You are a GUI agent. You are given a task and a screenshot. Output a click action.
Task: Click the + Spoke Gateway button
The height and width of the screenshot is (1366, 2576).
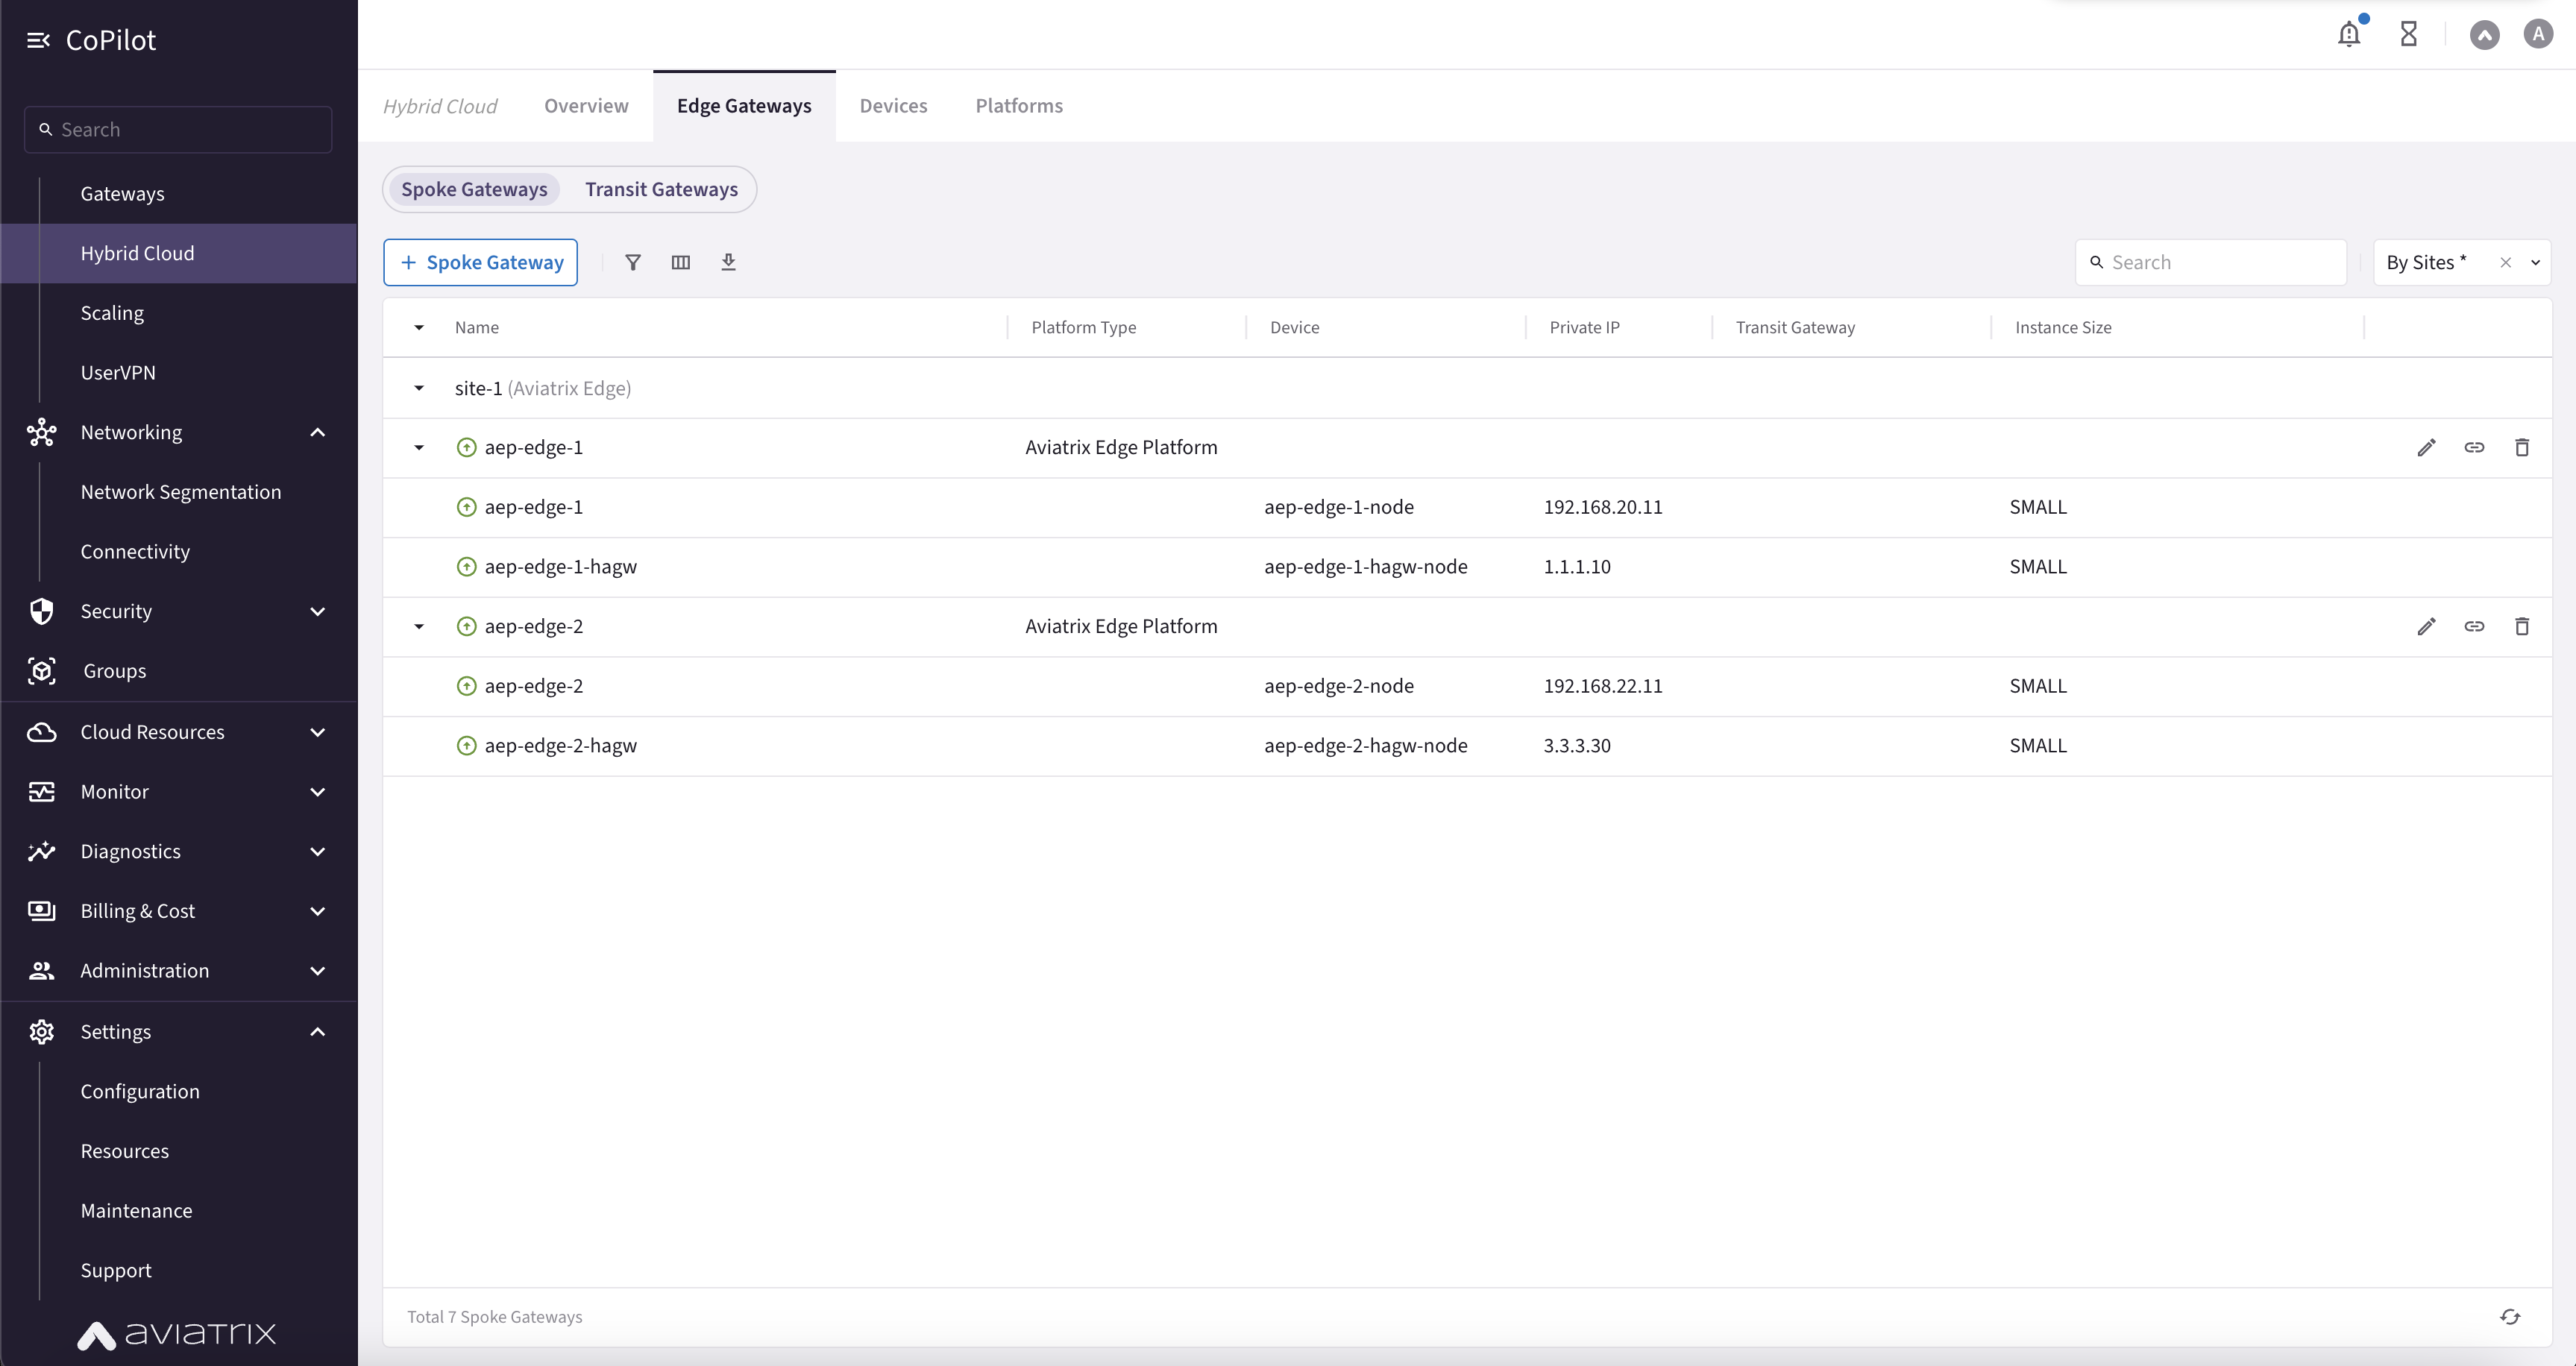480,262
